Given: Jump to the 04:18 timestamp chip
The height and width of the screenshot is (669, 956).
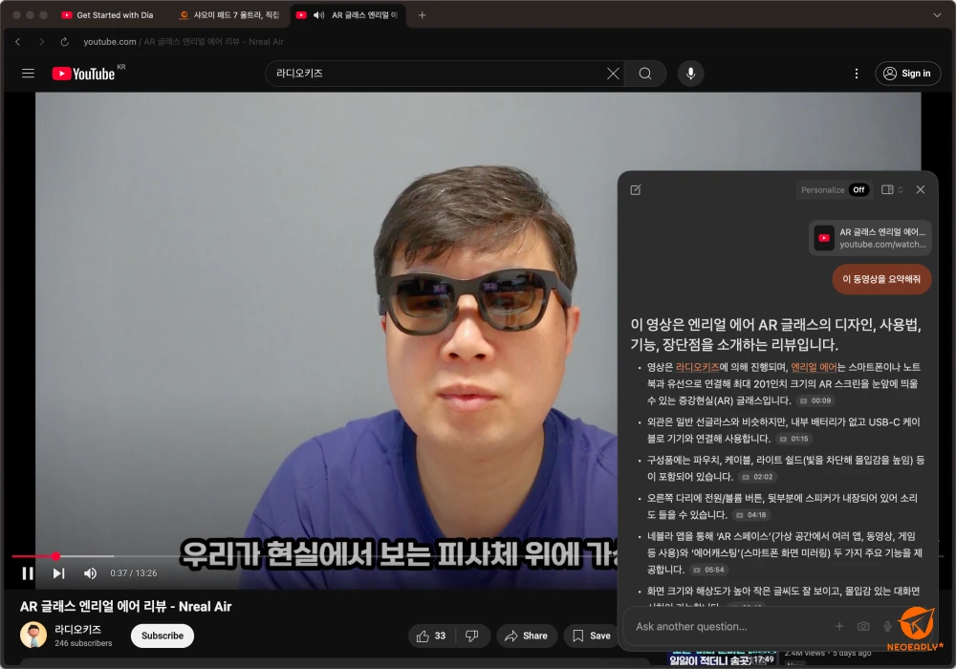Looking at the screenshot, I should (x=751, y=515).
